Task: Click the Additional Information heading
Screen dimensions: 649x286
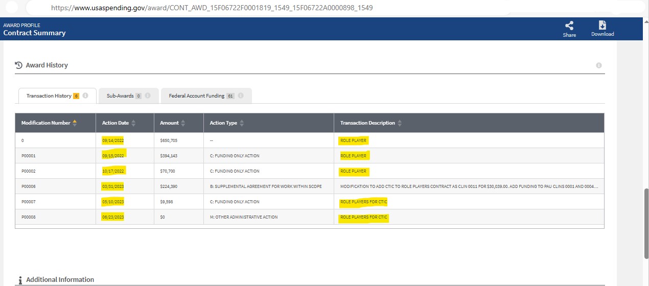Action: click(60, 280)
